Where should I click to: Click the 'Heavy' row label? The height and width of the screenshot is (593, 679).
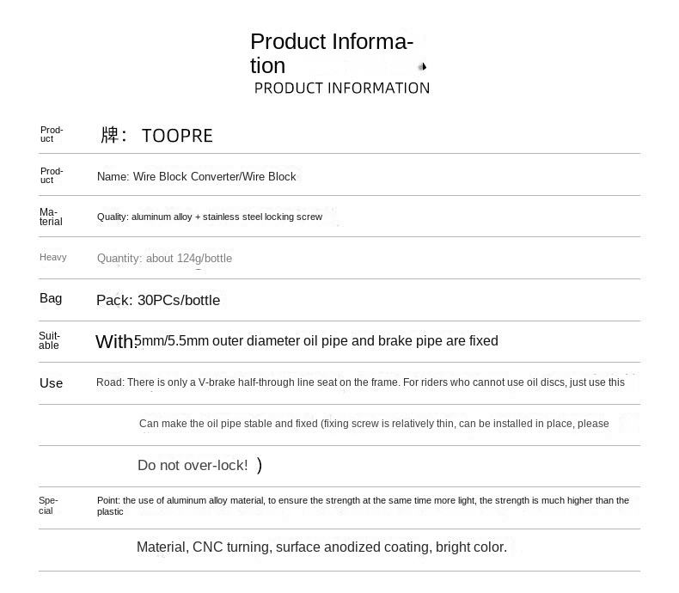click(x=52, y=257)
